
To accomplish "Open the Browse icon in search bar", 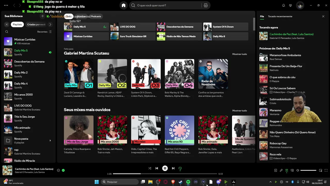I will coord(205,5).
